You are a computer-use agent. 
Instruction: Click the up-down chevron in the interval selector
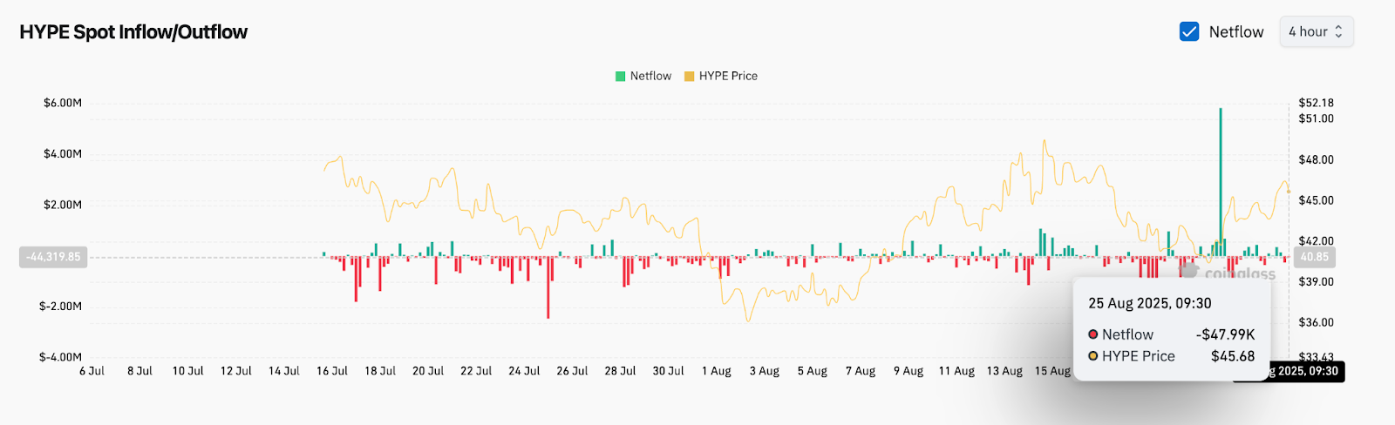[1338, 32]
